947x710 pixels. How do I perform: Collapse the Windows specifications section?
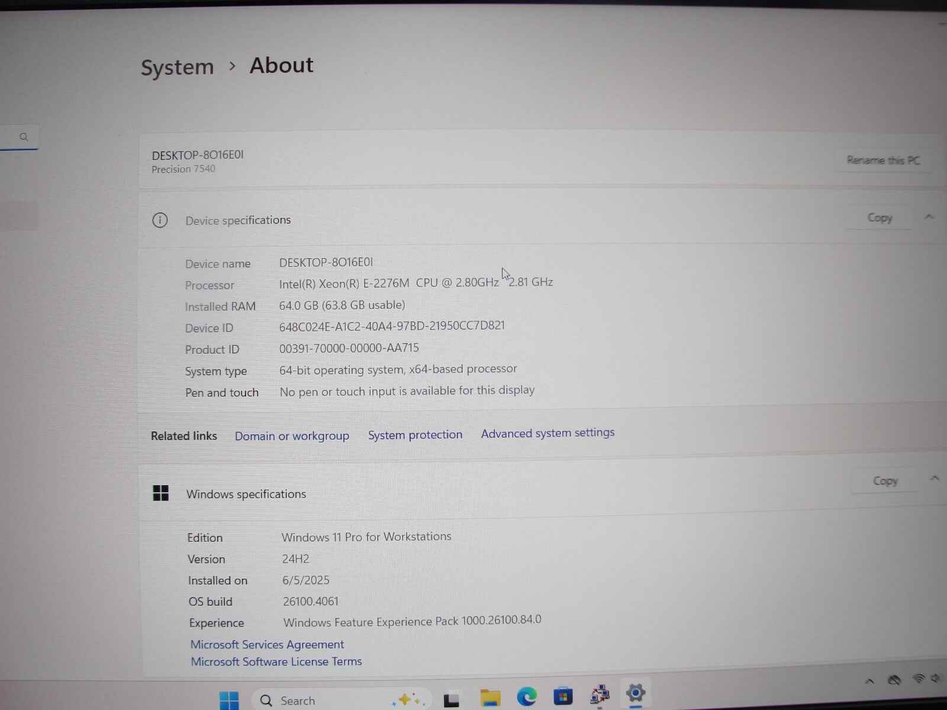point(935,478)
